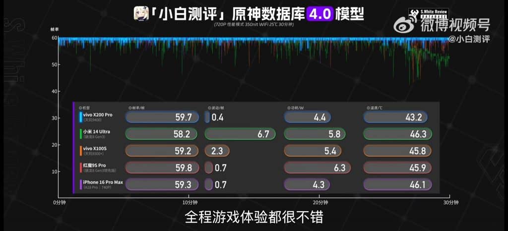Image resolution: width=508 pixels, height=231 pixels.
Task: Click the 温度/℃ column header
Action: pos(376,108)
